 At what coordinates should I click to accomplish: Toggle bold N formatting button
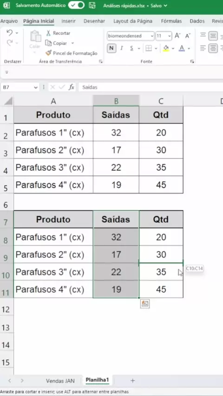111,48
